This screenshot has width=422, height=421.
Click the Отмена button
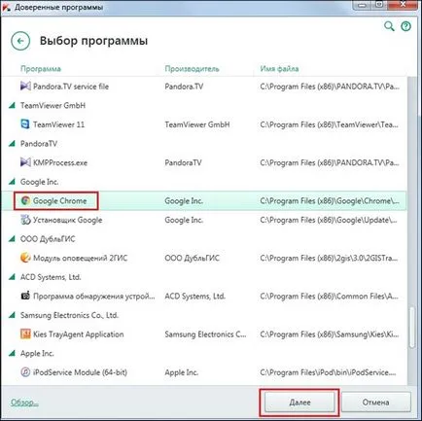point(375,403)
